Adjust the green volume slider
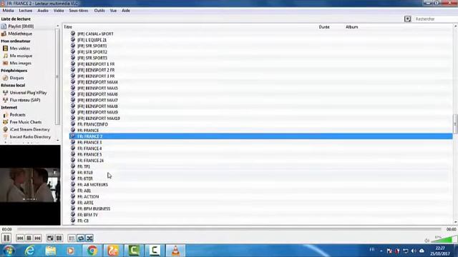The height and width of the screenshot is (257, 458). click(444, 240)
